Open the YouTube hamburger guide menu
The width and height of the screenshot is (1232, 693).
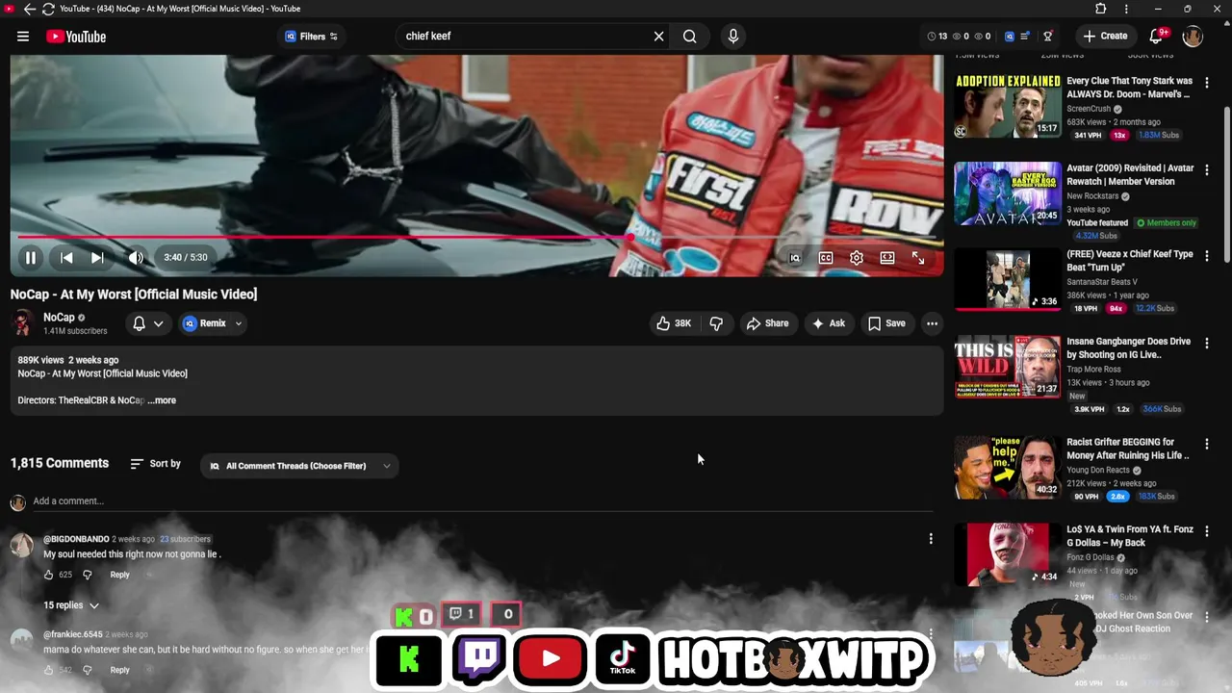[x=22, y=37]
